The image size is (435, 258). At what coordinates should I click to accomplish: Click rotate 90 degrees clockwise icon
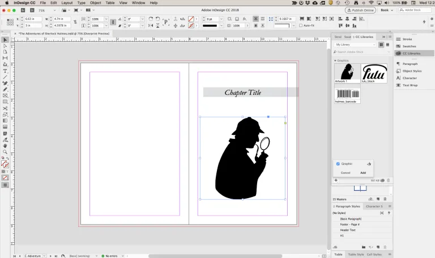click(151, 19)
